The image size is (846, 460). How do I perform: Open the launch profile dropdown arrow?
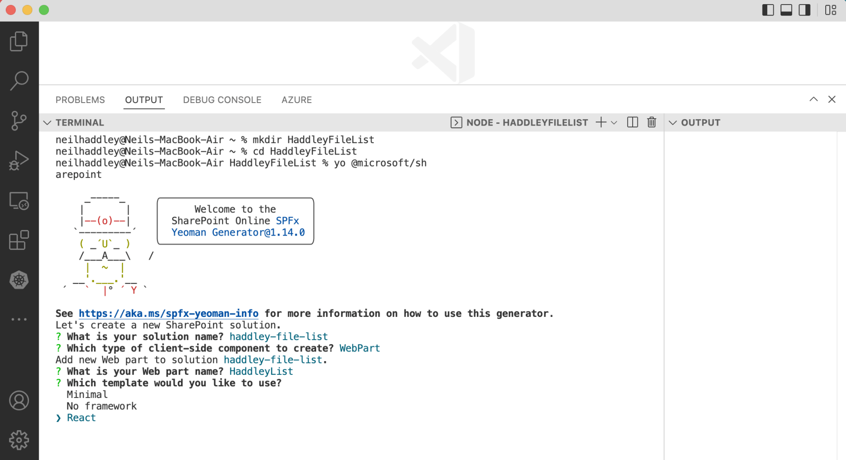[x=614, y=123]
